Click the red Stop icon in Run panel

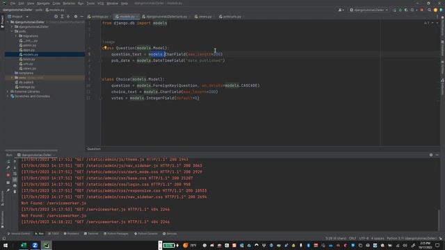click(x=8, y=175)
